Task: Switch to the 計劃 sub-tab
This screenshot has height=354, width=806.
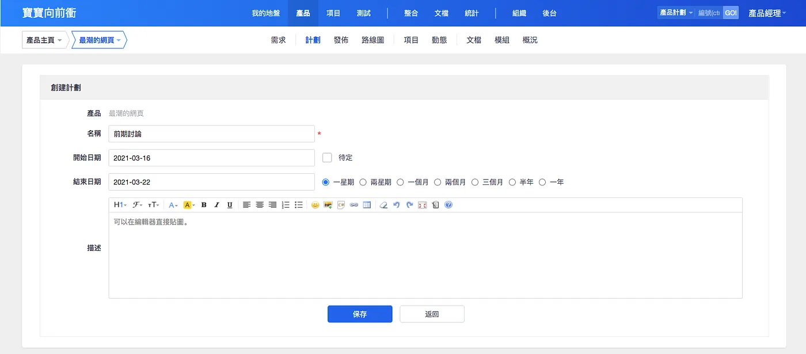Action: (313, 40)
